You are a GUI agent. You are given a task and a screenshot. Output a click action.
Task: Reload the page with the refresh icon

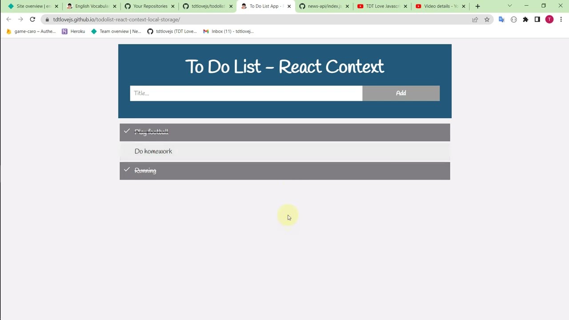[32, 20]
